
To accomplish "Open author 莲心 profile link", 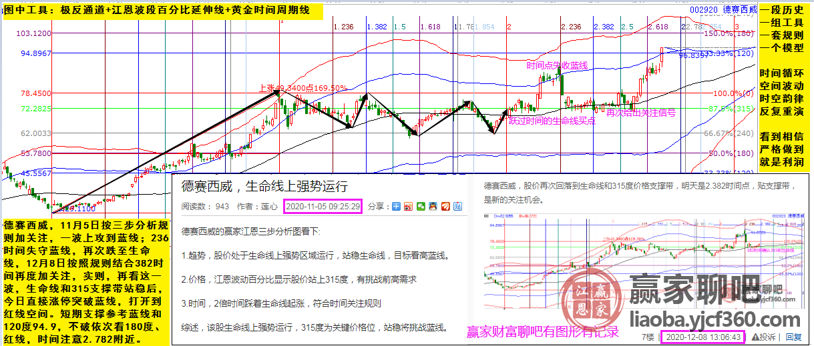I will 270,207.
